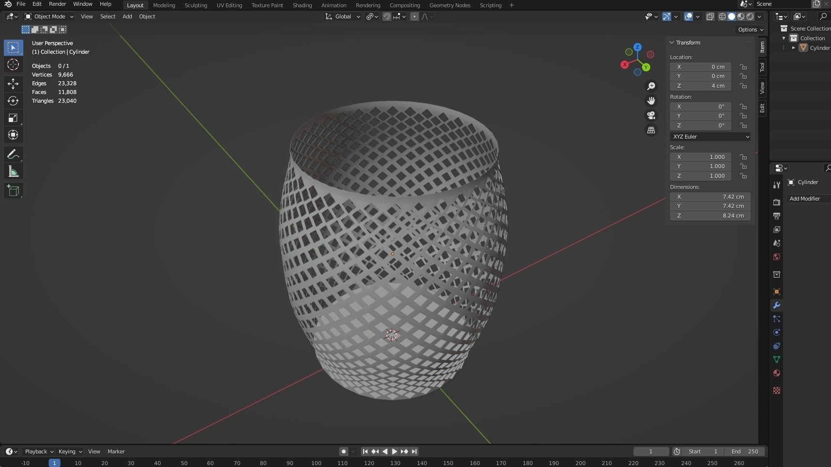Open the Particles properties tab icon
Screen dimensions: 831x467
(x=777, y=319)
